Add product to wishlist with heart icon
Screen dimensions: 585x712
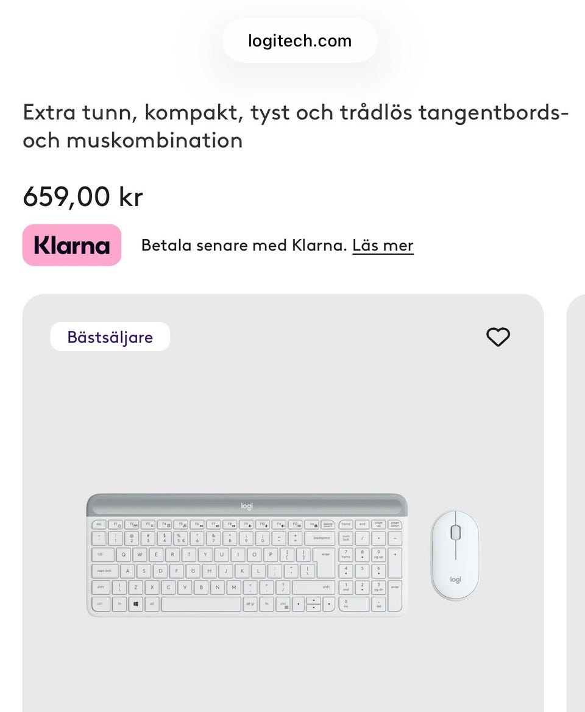click(498, 337)
